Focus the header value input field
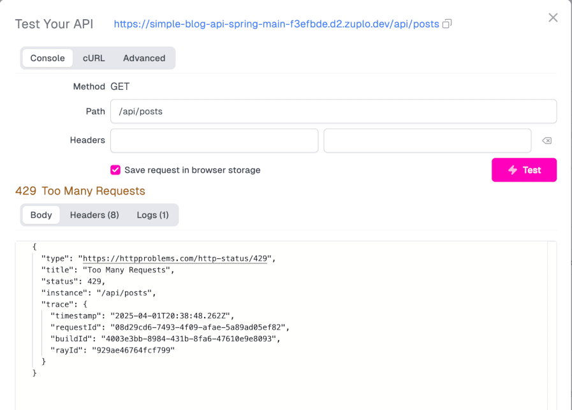 [427, 141]
